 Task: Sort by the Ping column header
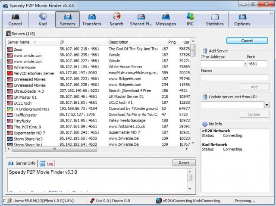(x=169, y=42)
